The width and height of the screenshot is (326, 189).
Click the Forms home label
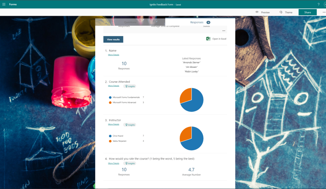(x=13, y=4)
